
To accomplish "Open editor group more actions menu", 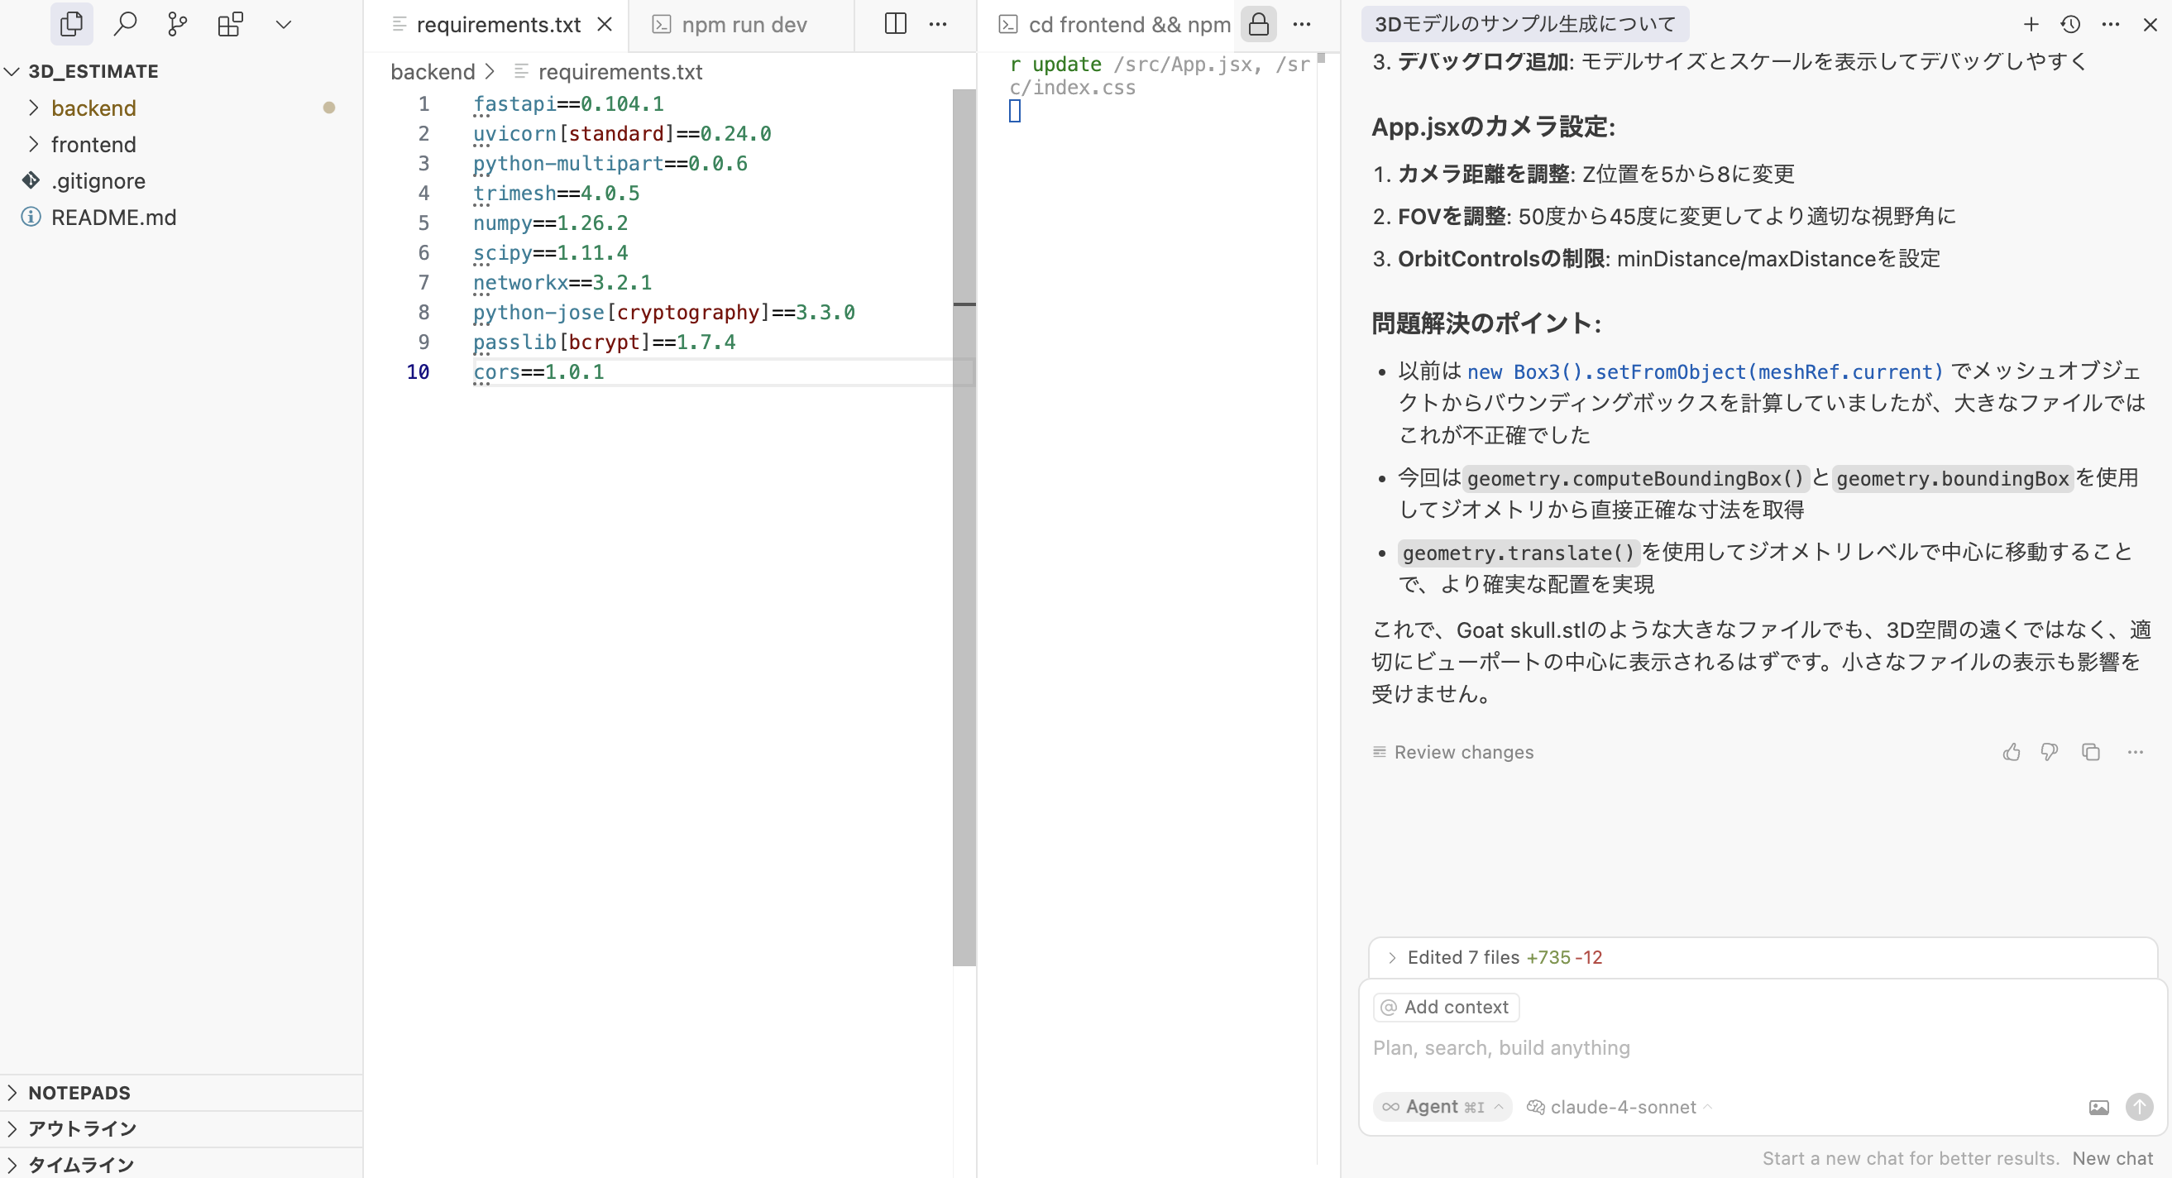I will [938, 25].
